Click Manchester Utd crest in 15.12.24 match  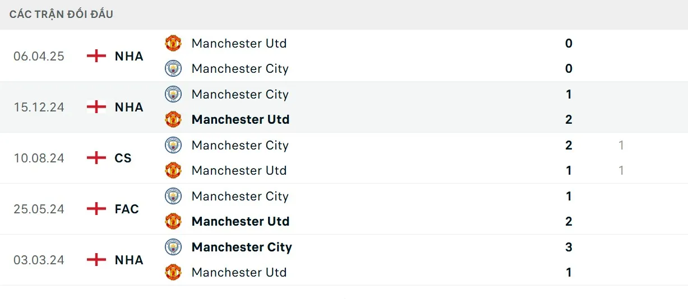pos(173,119)
